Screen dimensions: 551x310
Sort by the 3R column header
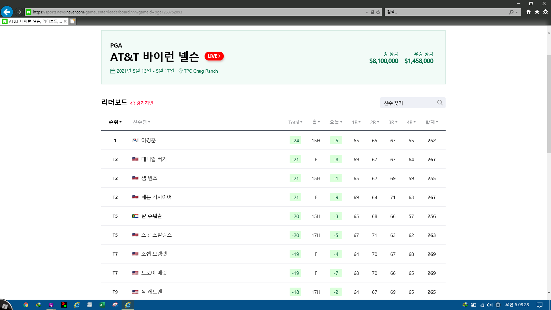click(393, 122)
